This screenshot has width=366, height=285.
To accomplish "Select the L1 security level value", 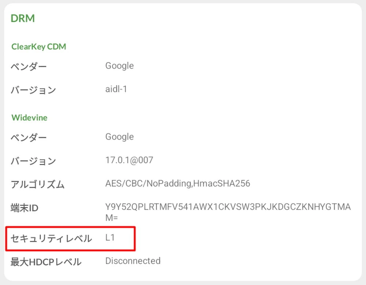I will coord(110,238).
